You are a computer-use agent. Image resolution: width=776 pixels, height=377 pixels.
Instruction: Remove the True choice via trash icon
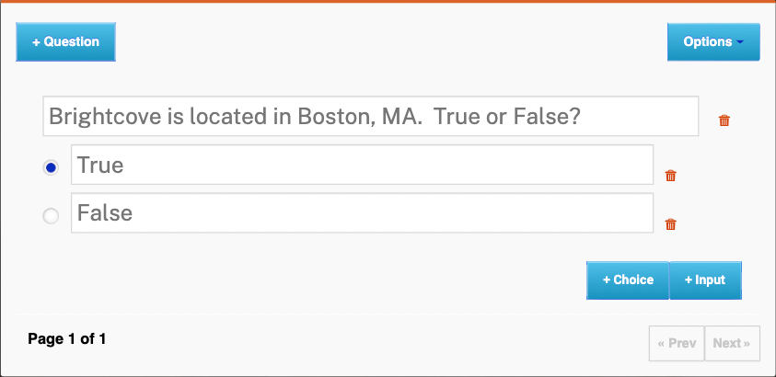tap(671, 176)
